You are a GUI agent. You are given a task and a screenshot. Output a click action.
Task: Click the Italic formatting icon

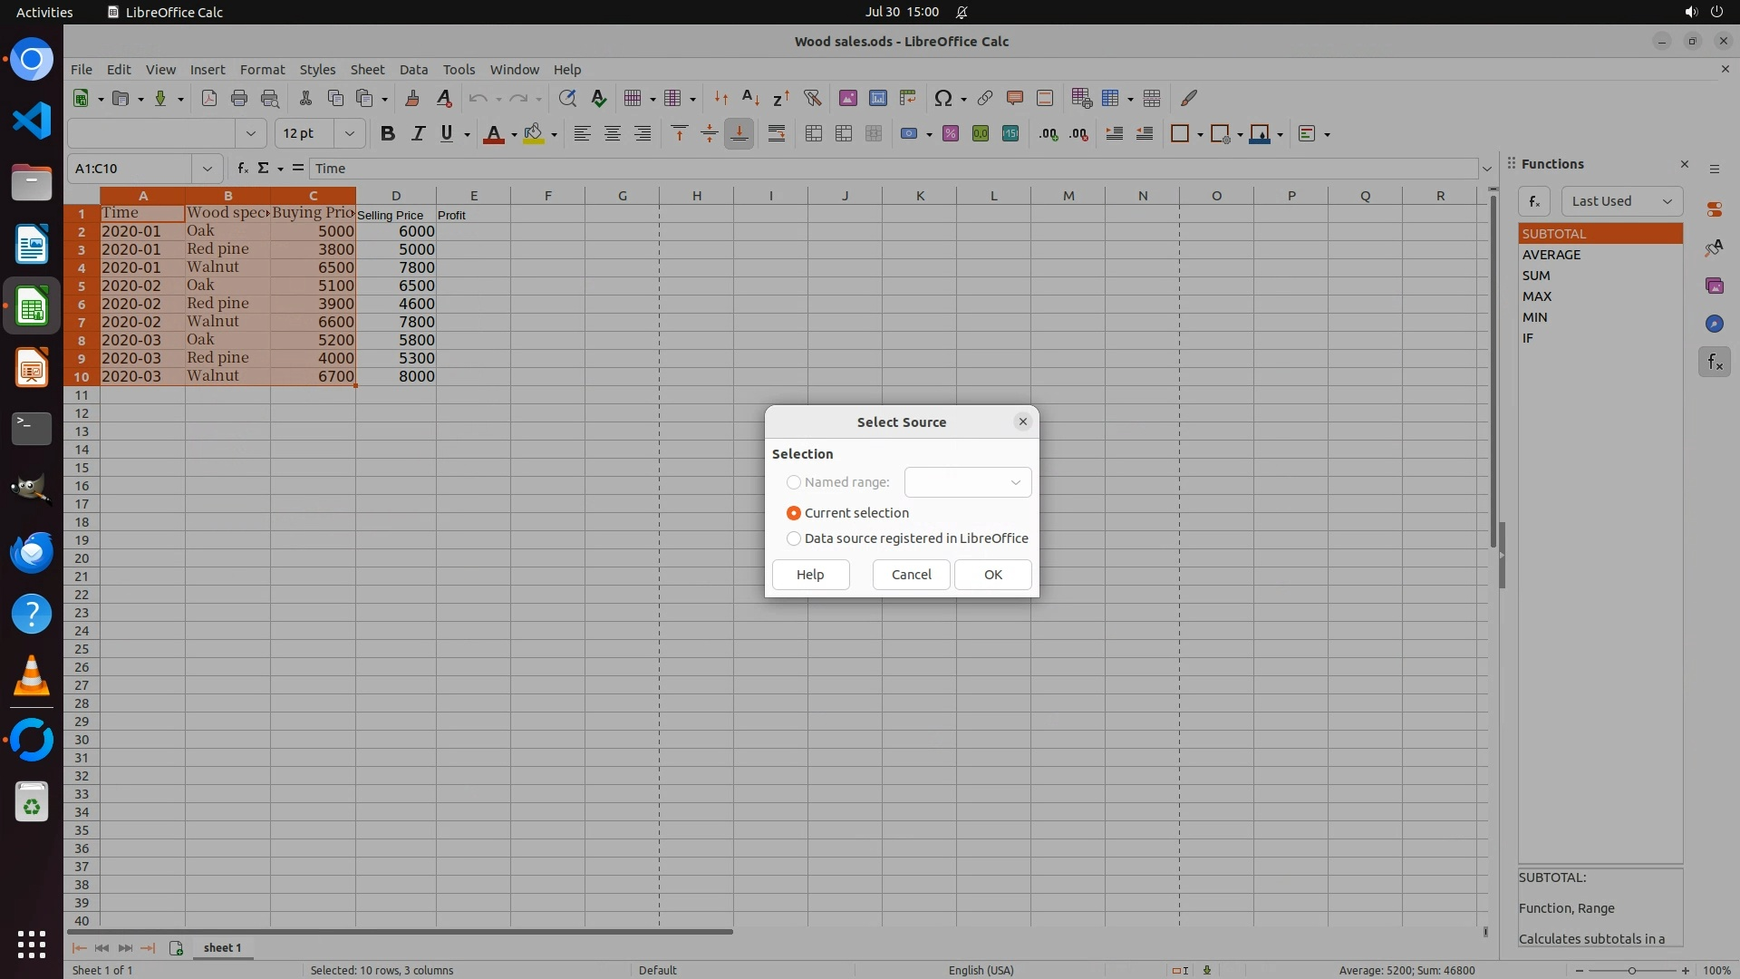click(418, 134)
